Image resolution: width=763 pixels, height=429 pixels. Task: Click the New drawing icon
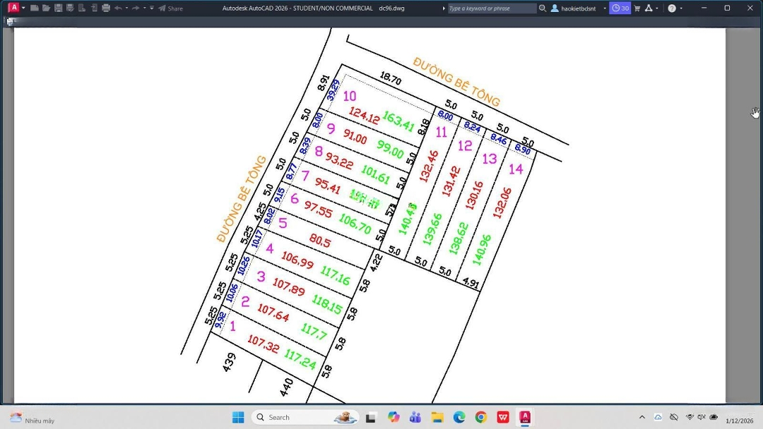point(34,8)
